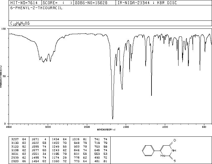Click the strongest spectrum peak near 1671
Screen dimensions: 212x164
(x=113, y=119)
